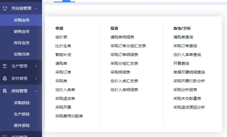This screenshot has width=227, height=137.
Task: Open 估价入库单查询
Action: point(187,55)
